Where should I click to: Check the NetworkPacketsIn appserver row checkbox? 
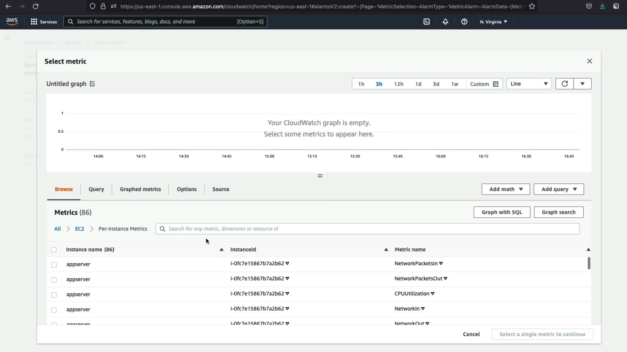[54, 265]
